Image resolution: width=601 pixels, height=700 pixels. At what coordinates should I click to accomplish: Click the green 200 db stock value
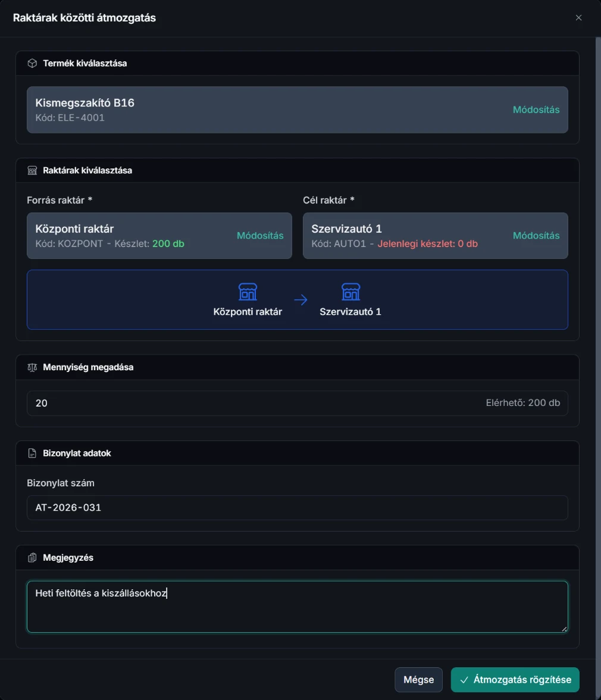pyautogui.click(x=168, y=244)
